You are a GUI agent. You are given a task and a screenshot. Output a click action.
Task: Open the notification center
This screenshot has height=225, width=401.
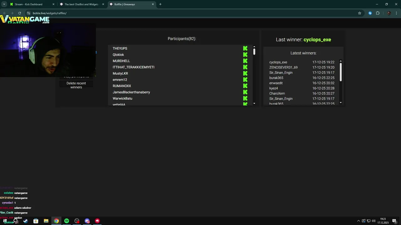pyautogui.click(x=395, y=221)
